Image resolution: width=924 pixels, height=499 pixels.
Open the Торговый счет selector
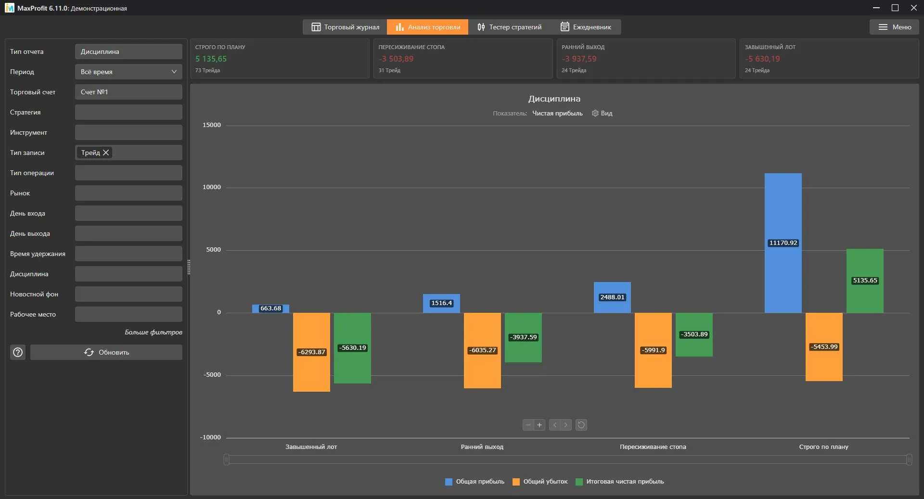(128, 92)
